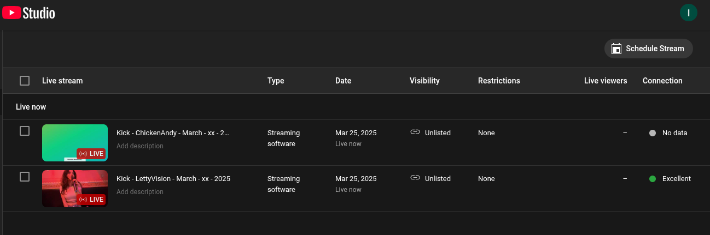Add description to the ChickenAndy stream
The image size is (710, 235).
coord(139,146)
